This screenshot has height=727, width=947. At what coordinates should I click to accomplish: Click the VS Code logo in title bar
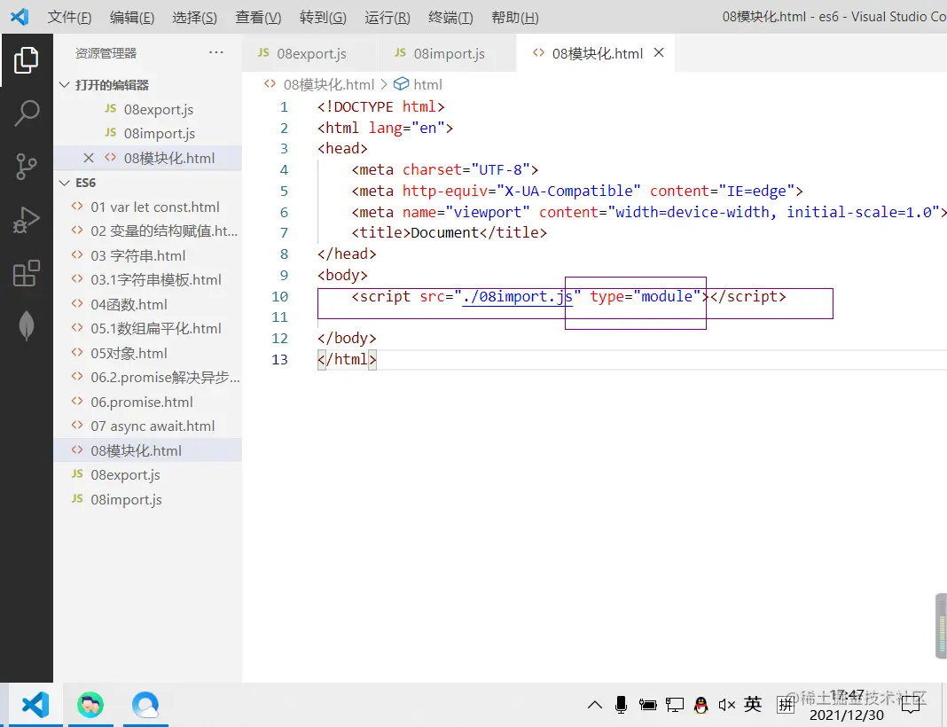point(20,16)
